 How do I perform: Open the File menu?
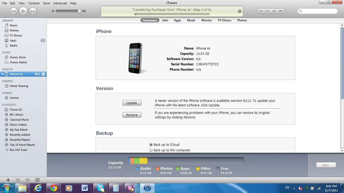[x=5, y=3]
